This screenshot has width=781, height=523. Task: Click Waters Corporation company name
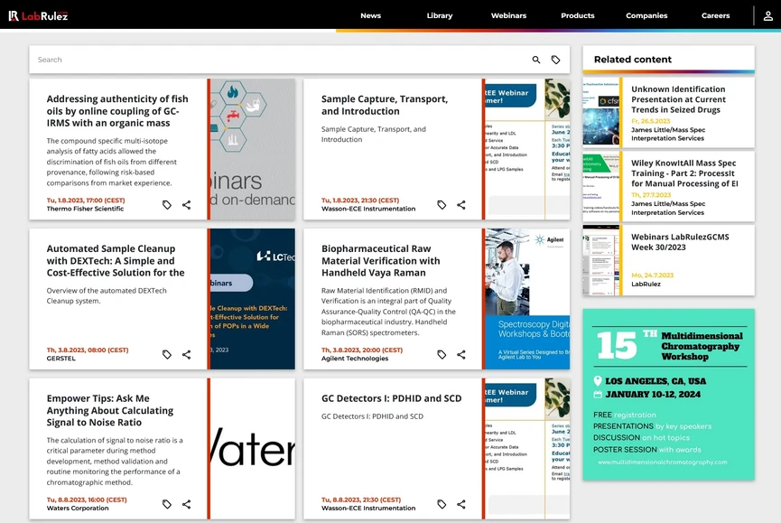click(x=78, y=508)
